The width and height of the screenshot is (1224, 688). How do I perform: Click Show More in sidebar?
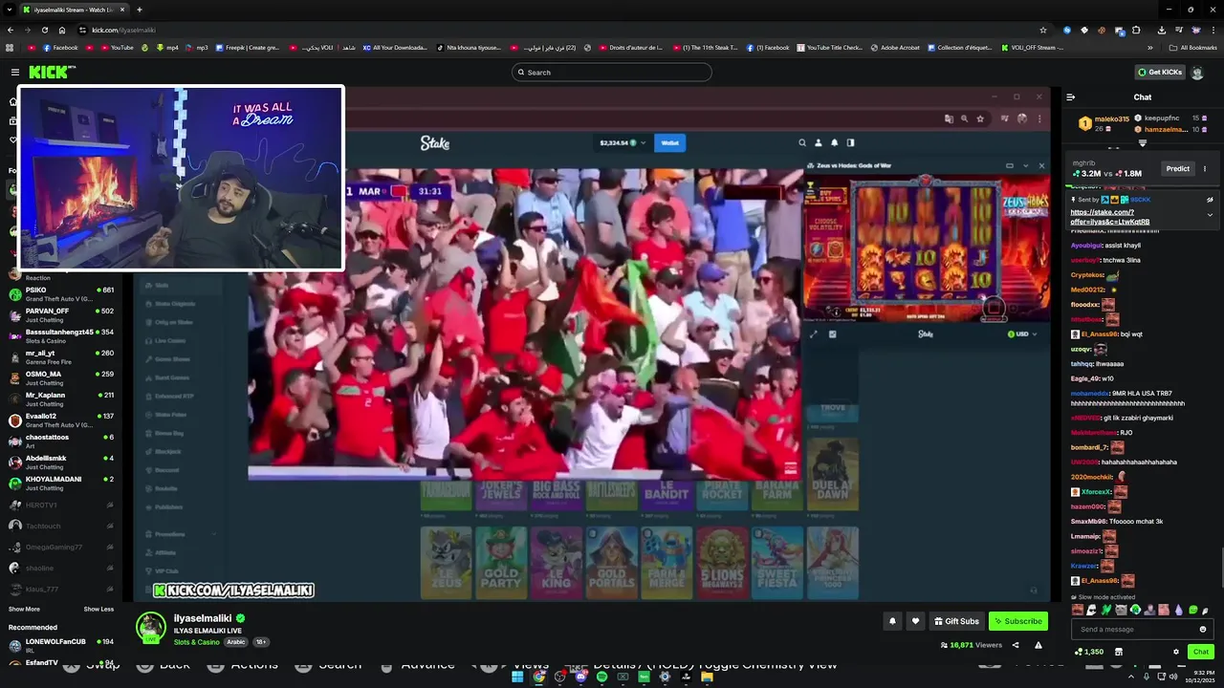coord(24,609)
